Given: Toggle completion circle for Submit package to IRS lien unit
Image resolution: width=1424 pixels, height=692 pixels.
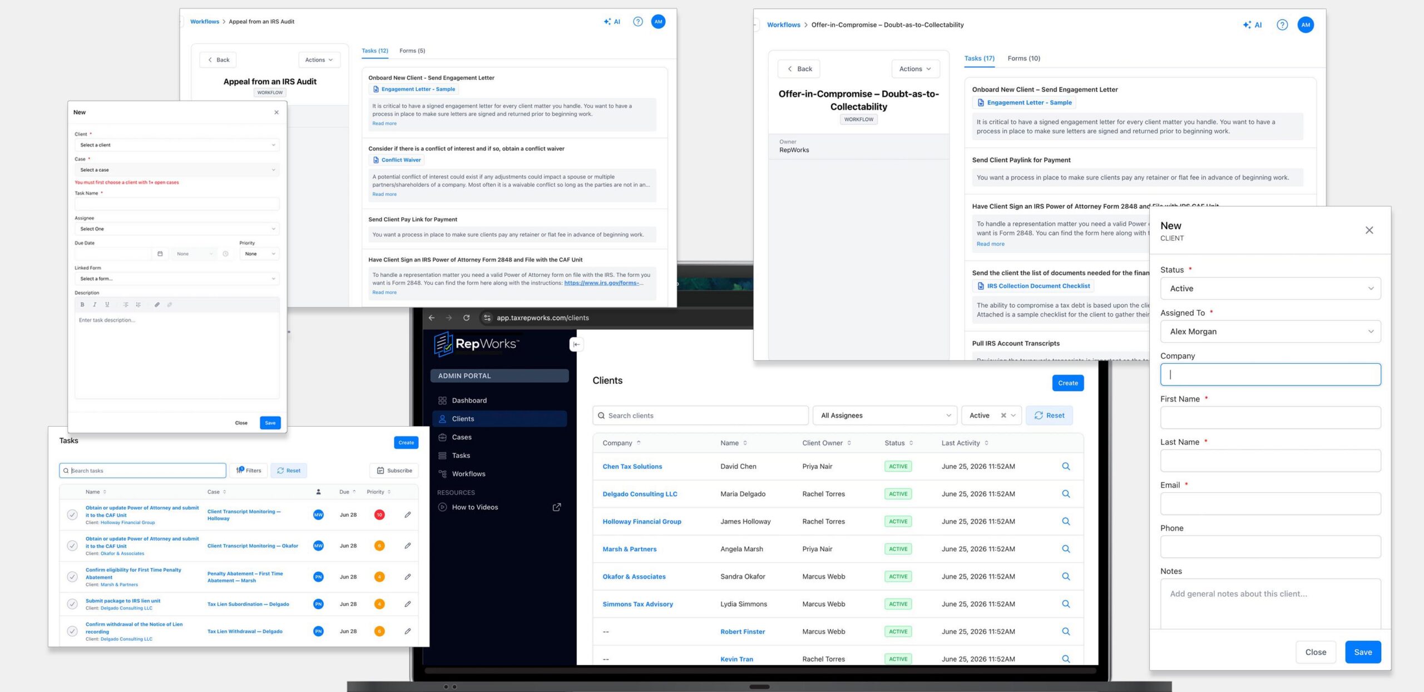Looking at the screenshot, I should (x=72, y=604).
